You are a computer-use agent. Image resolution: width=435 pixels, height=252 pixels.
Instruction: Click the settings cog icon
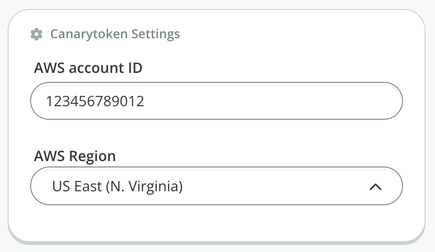tap(36, 34)
